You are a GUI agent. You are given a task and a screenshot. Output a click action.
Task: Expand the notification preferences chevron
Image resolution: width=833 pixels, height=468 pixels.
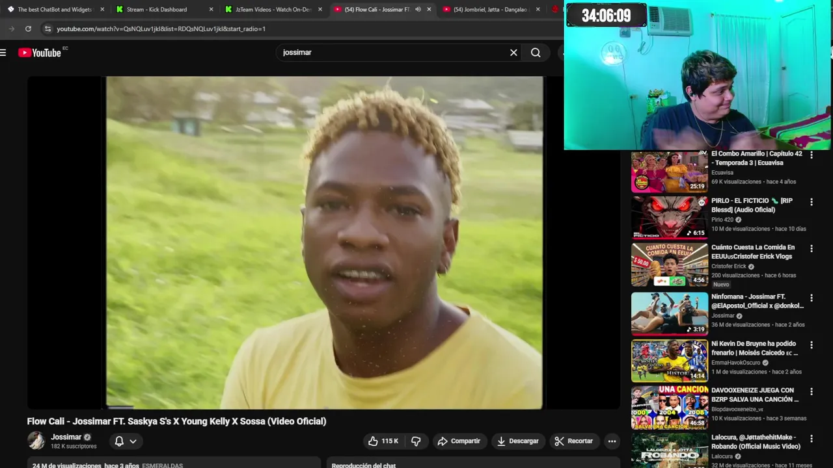pos(133,441)
